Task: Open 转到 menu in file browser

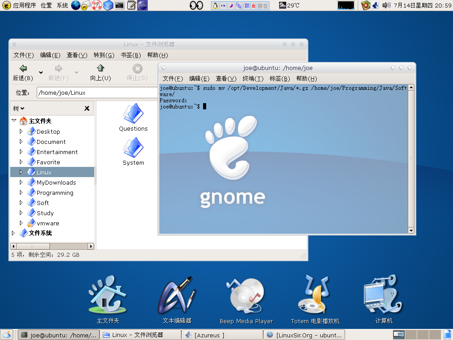Action: 104,55
